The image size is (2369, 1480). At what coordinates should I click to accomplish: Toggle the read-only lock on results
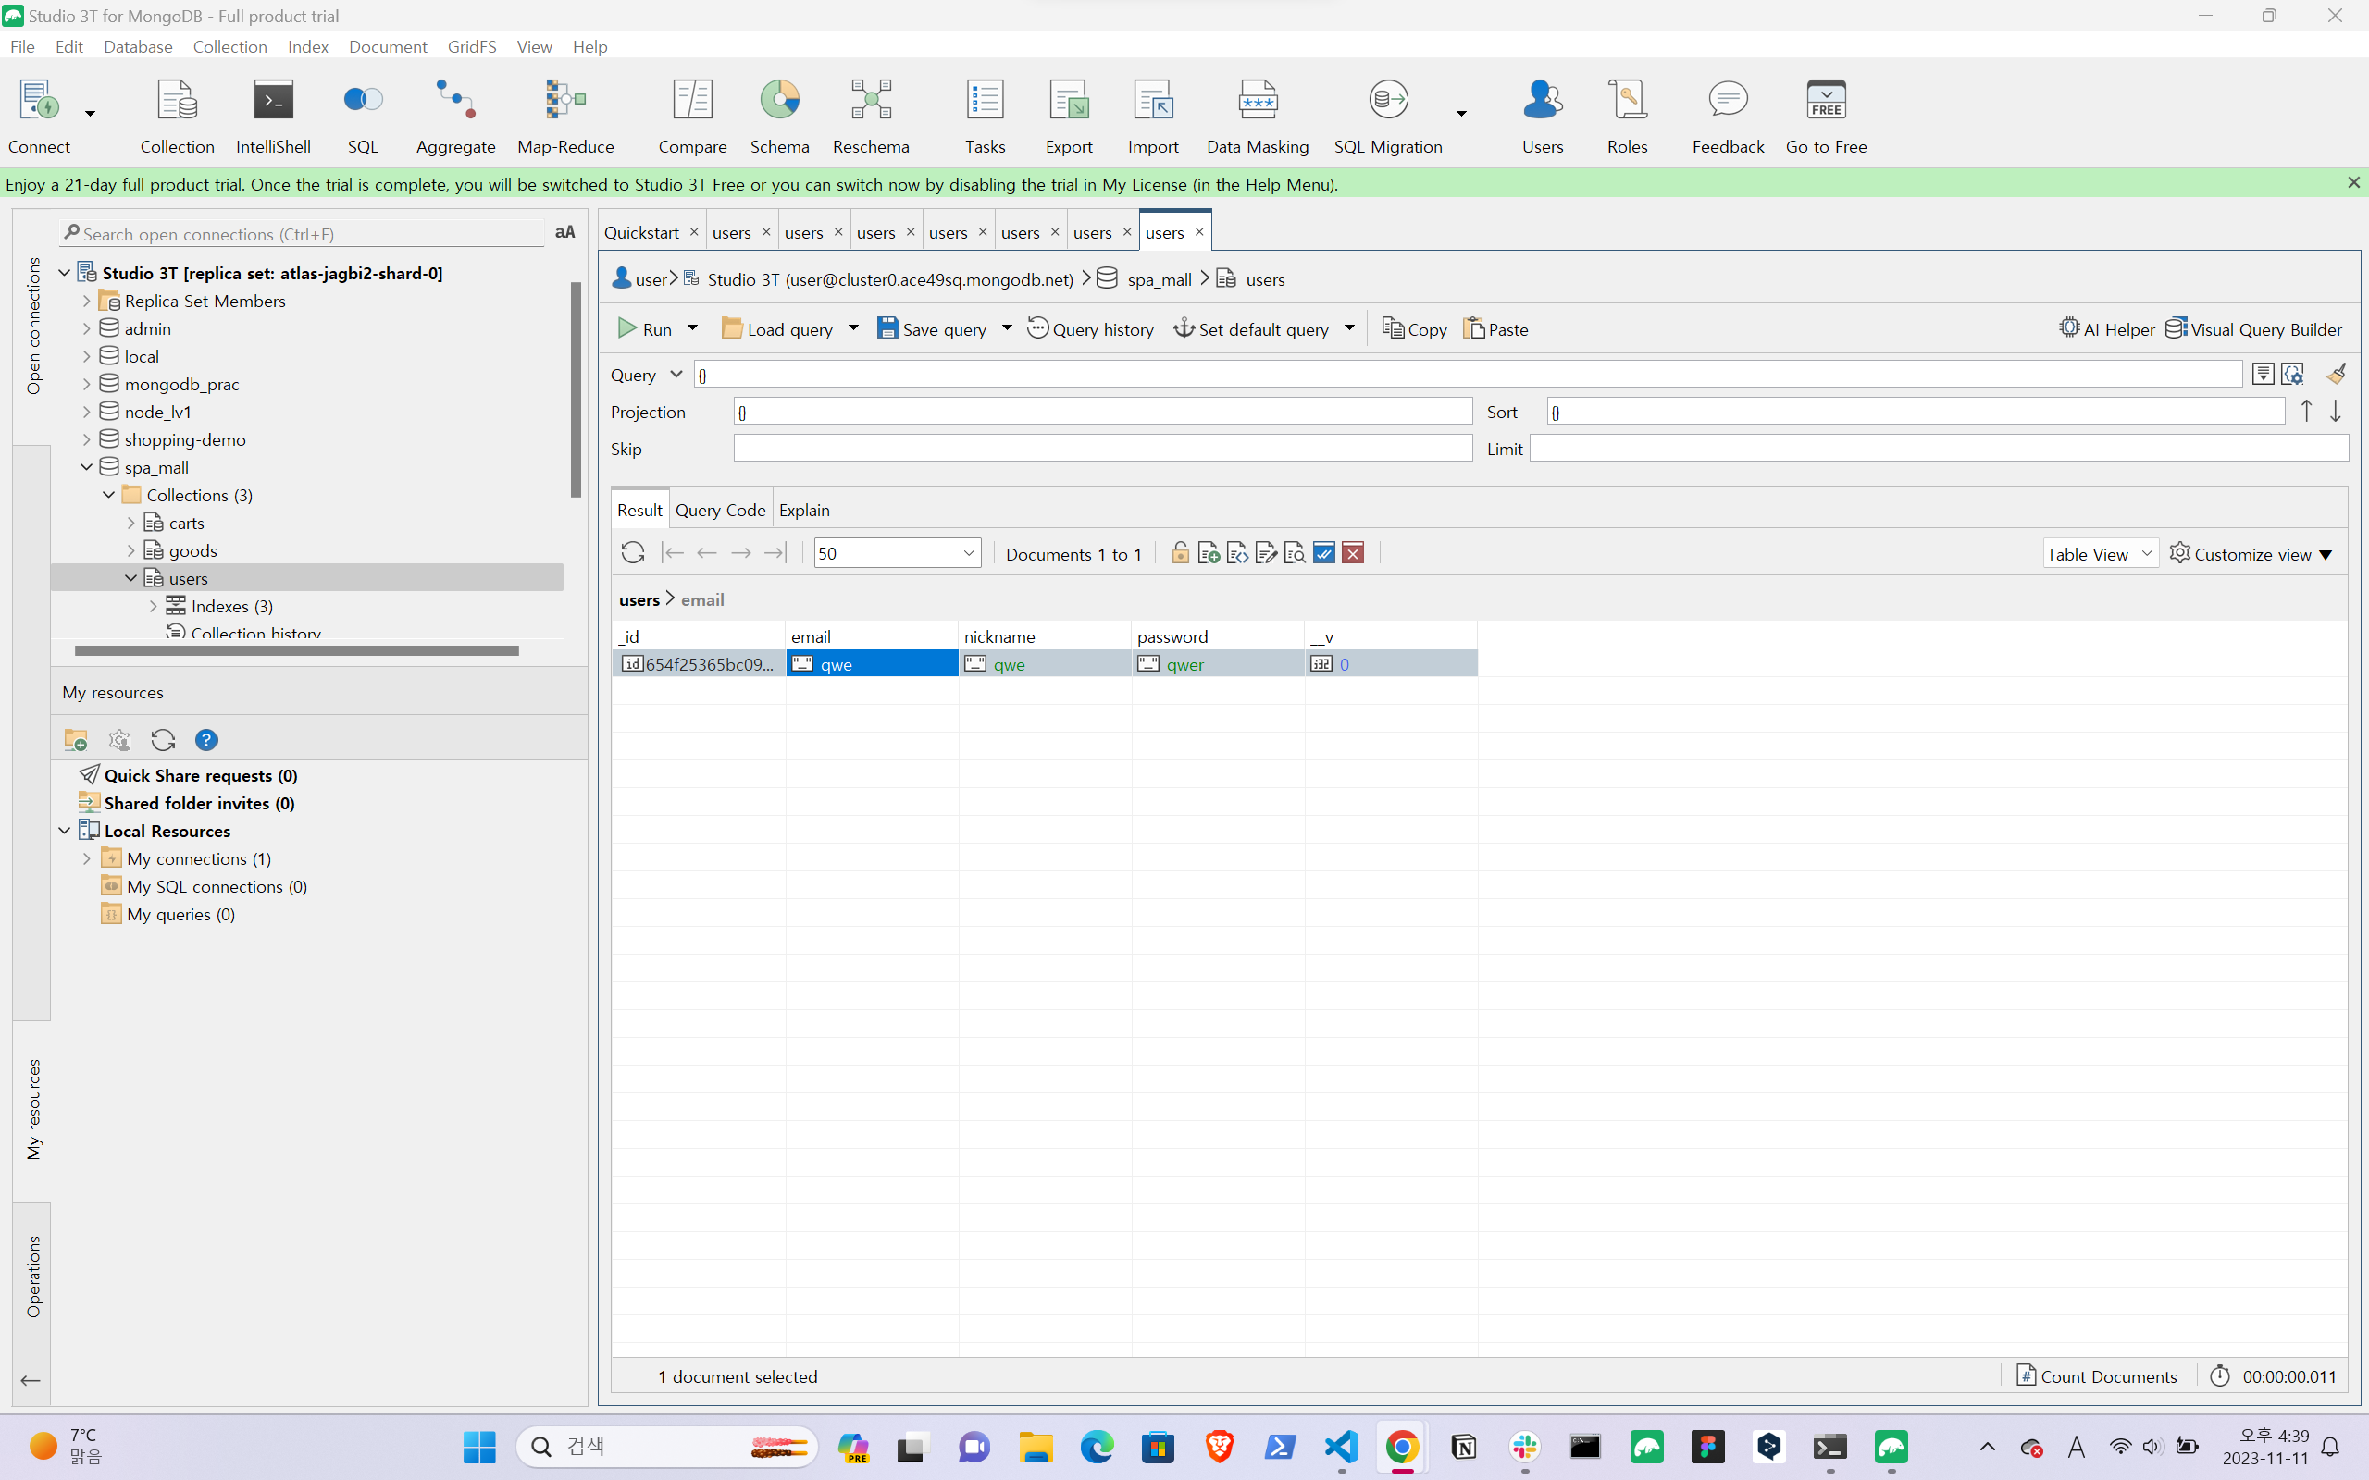coord(1180,553)
